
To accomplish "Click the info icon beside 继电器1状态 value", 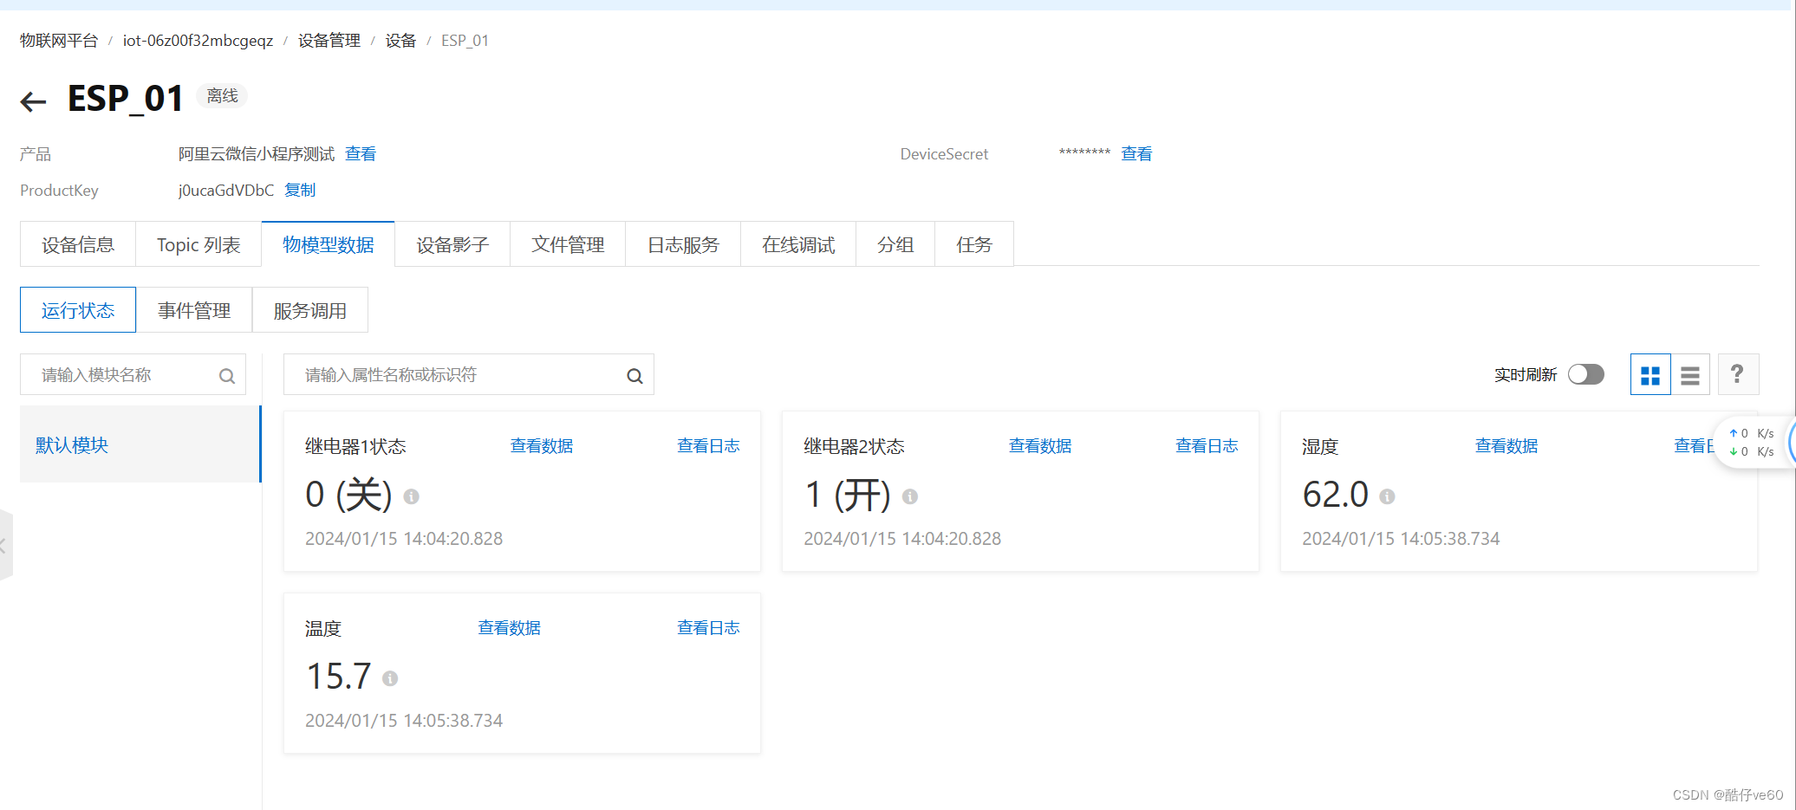I will [412, 496].
